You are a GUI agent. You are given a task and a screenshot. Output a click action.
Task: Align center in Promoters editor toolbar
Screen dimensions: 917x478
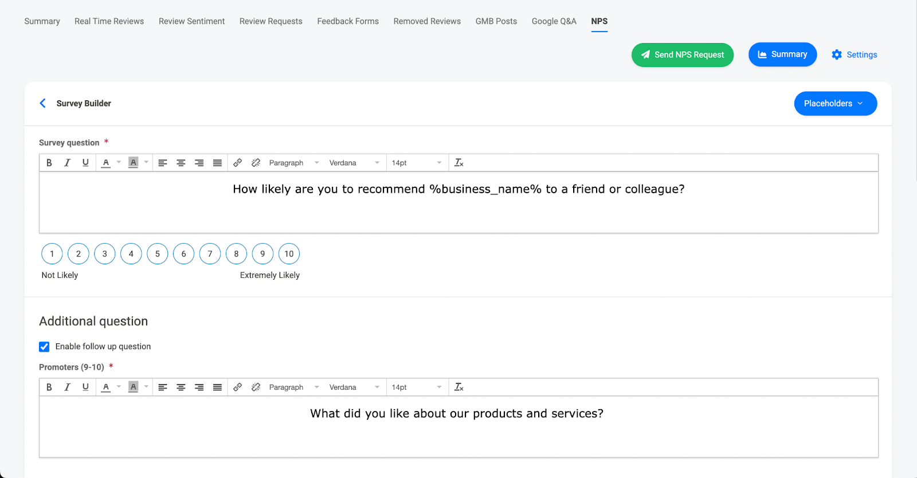coord(181,387)
